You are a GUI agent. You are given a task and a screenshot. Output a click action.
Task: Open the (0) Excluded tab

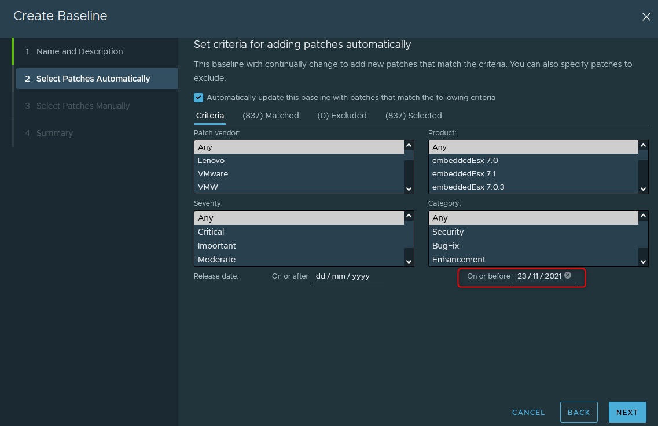point(341,116)
